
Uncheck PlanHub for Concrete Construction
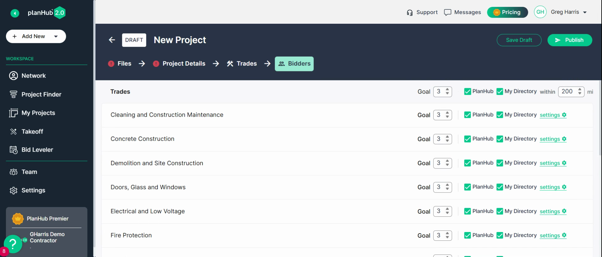point(467,139)
